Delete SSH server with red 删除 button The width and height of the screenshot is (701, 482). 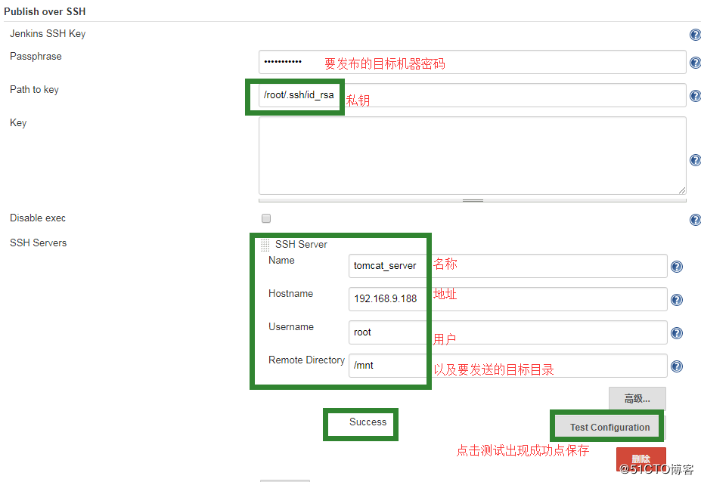click(641, 458)
